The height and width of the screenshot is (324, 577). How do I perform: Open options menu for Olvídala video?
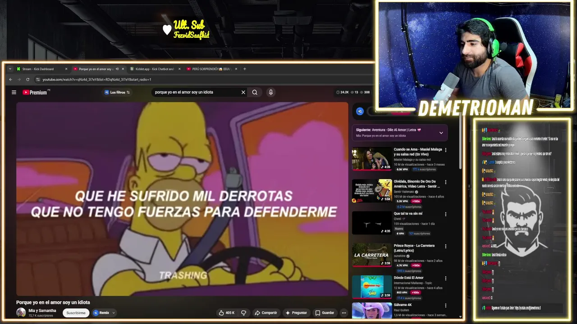tap(446, 182)
